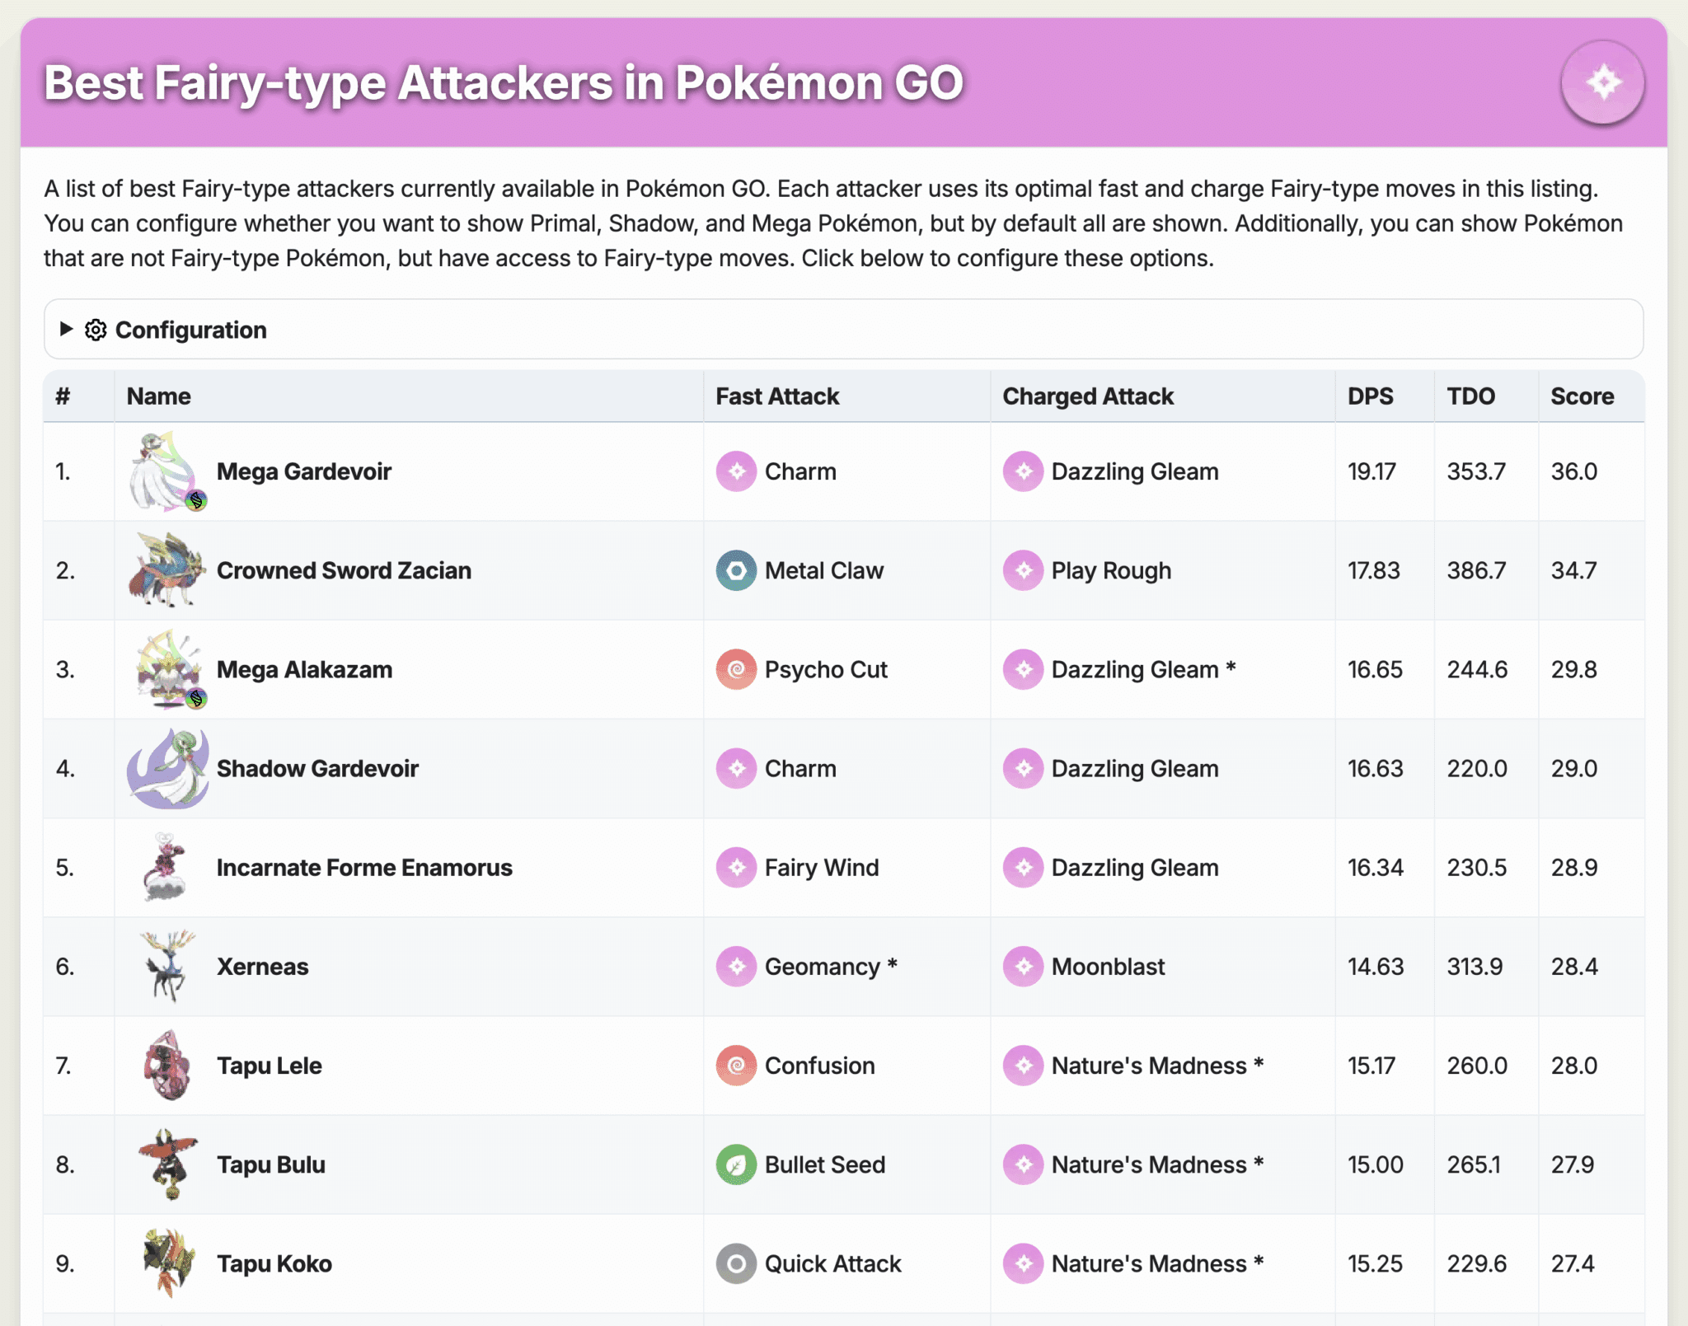Click the TDO column header
1688x1326 pixels.
(x=1472, y=396)
